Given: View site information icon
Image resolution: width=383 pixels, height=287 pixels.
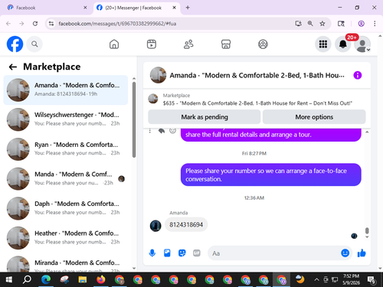Looking at the screenshot, I should click(x=51, y=24).
